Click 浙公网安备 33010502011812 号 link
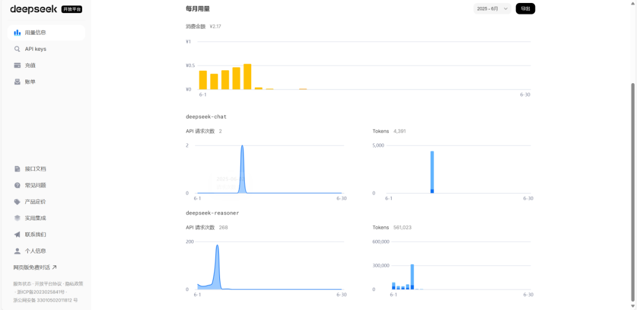This screenshot has width=637, height=310. tap(45, 300)
